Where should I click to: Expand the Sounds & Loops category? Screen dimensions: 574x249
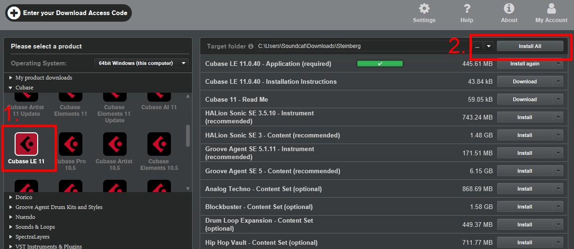(x=11, y=227)
